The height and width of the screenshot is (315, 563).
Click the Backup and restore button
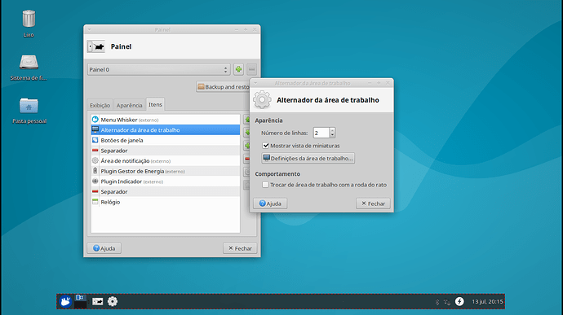[223, 87]
